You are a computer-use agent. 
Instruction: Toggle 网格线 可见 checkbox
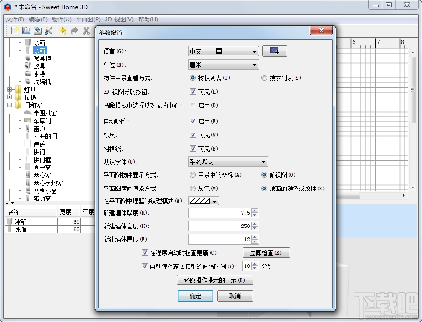pos(193,149)
